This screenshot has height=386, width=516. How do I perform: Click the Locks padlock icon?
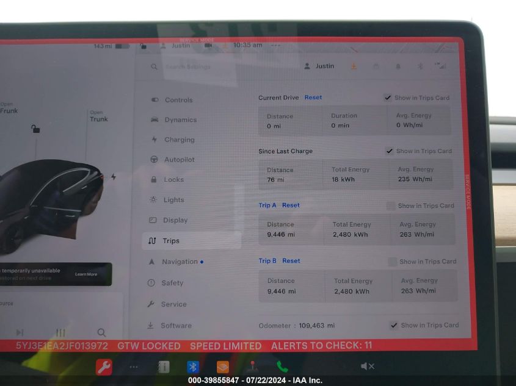tap(154, 180)
